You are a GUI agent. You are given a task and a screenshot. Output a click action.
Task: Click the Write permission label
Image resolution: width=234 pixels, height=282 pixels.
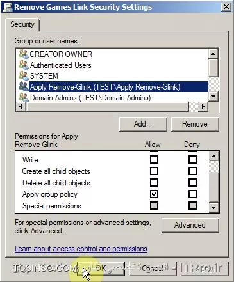click(30, 160)
